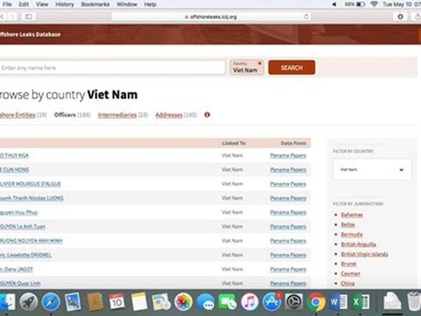Open Panama Papers link in Dany JAGOT row
This screenshot has width=421, height=316.
(288, 269)
